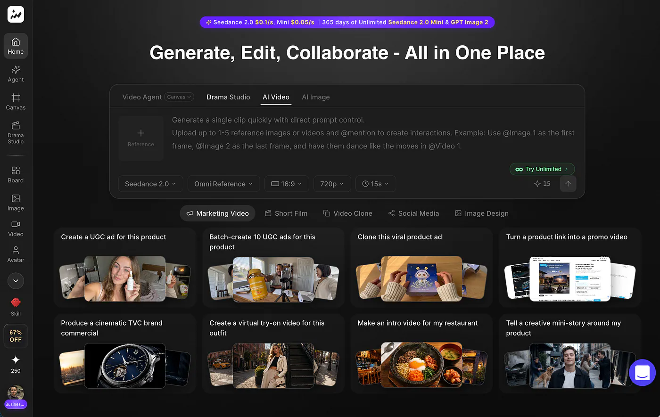Screen dimensions: 660x417
Task: Open 'Batch-create 10 UGC ads' card
Action: coord(273,268)
